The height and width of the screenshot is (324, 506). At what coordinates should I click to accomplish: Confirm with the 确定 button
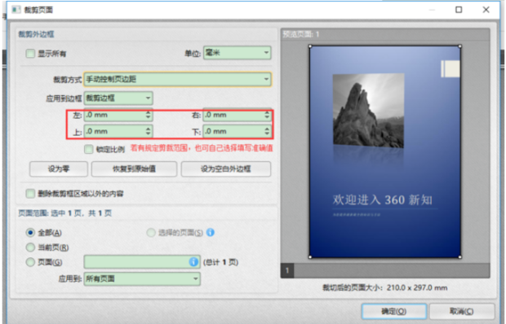[394, 311]
